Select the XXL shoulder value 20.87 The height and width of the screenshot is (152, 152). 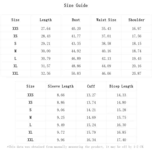[x=137, y=73]
